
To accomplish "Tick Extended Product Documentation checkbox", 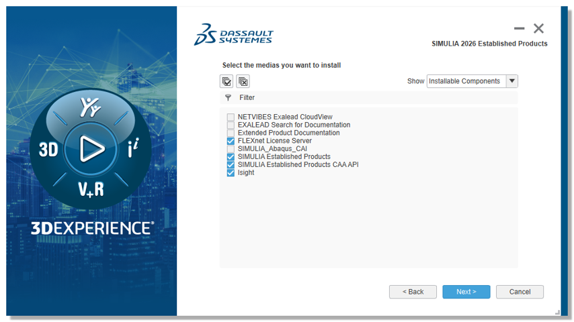I will tap(231, 133).
